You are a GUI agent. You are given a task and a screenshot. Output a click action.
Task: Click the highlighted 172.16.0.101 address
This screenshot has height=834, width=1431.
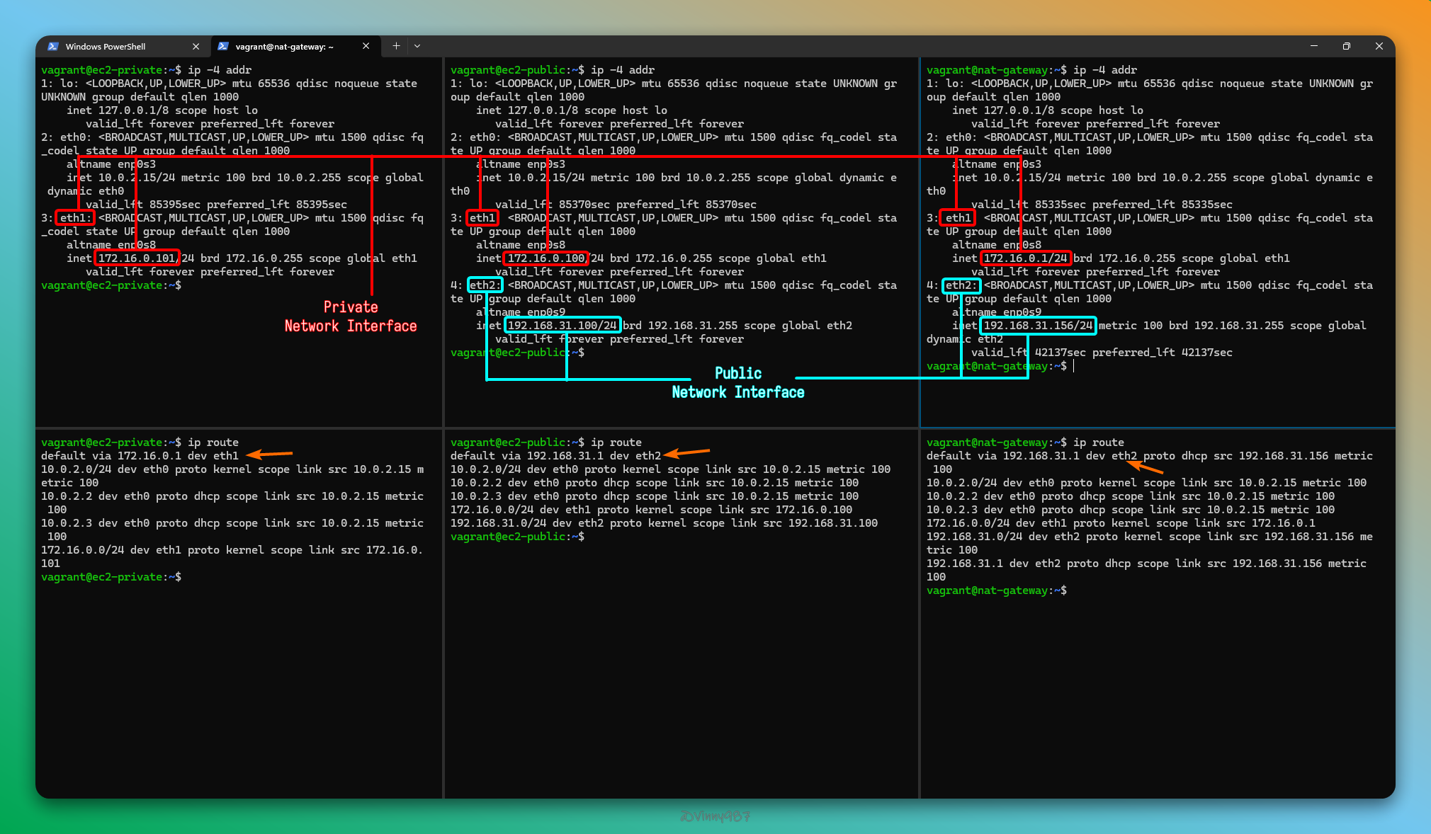(137, 258)
